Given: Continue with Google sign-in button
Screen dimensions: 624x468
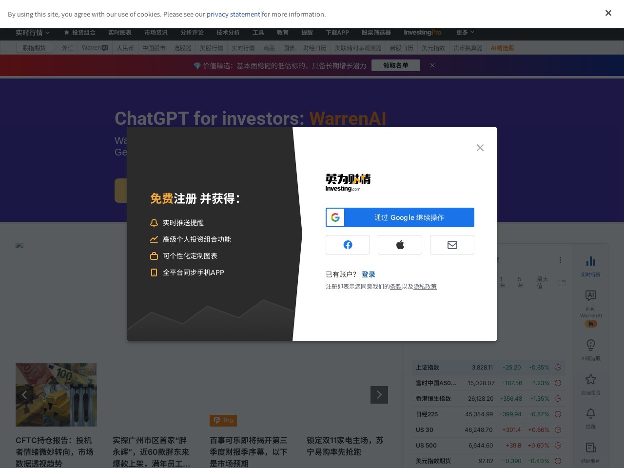Looking at the screenshot, I should pos(400,217).
